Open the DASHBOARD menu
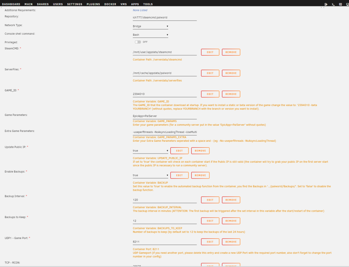Screen dimensions: 349x267 tap(11, 4)
